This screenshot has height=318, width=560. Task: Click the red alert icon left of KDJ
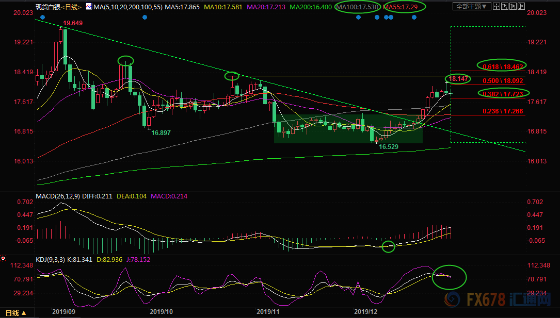pos(4,258)
